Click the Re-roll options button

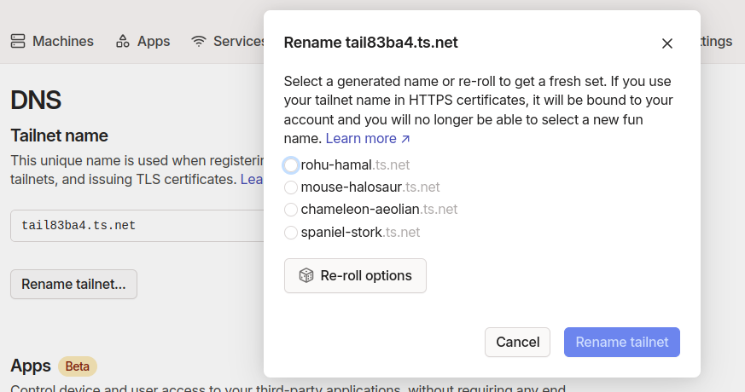coord(355,276)
